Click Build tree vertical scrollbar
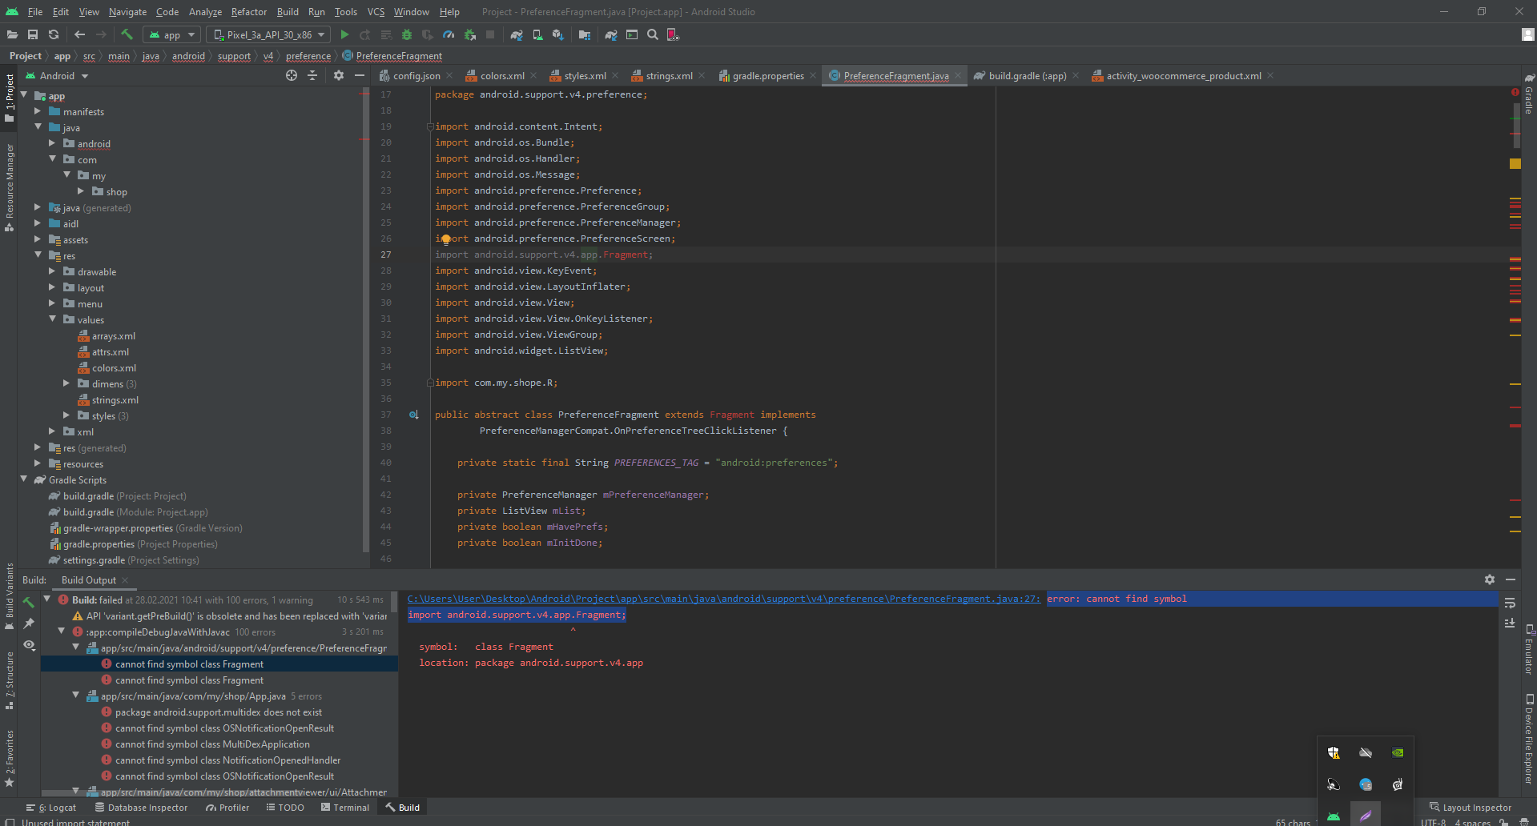The height and width of the screenshot is (826, 1537). [393, 602]
